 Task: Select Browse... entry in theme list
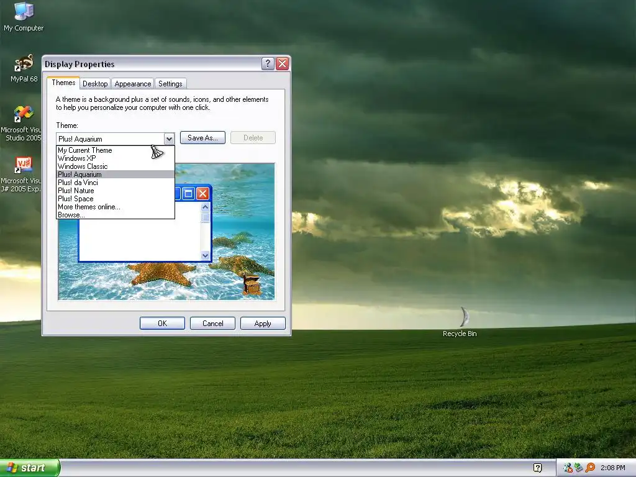tap(116, 214)
